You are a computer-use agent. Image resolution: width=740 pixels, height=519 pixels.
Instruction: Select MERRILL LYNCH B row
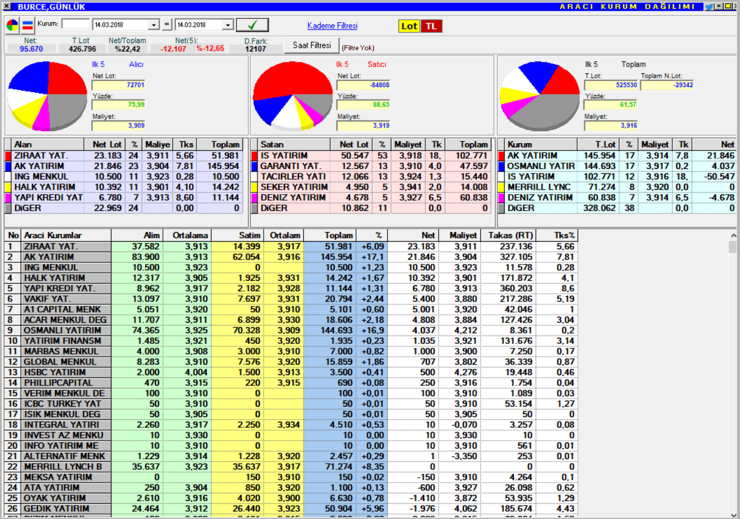[x=291, y=466]
